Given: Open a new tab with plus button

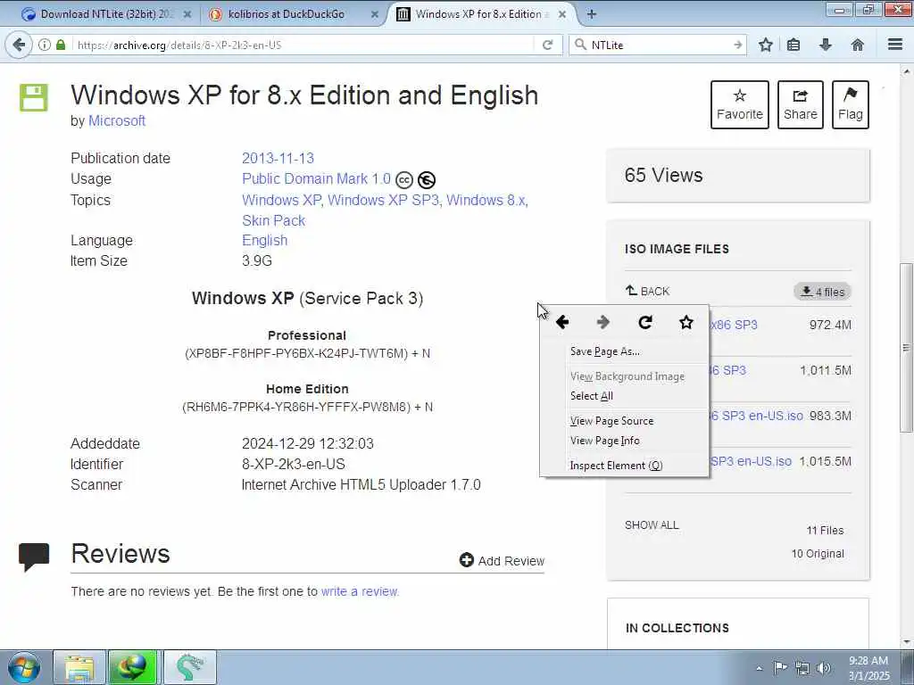Looking at the screenshot, I should point(592,14).
